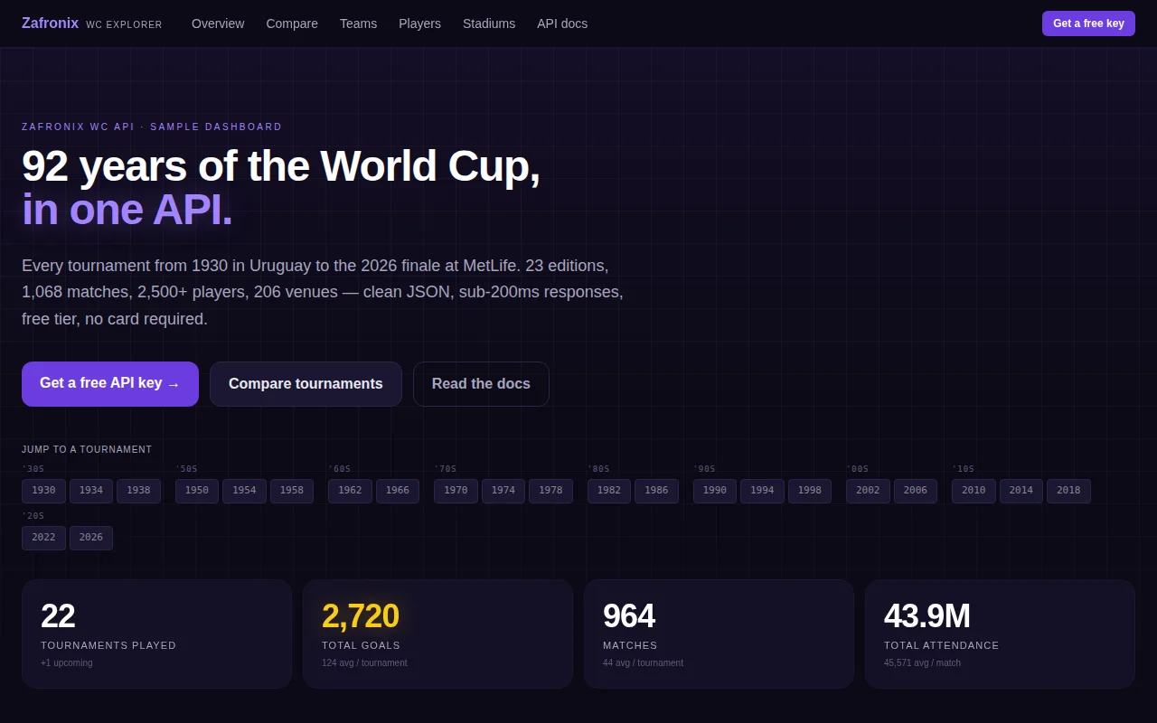Viewport: 1157px width, 723px height.
Task: Jump to the 2006 tournament
Action: pos(916,491)
